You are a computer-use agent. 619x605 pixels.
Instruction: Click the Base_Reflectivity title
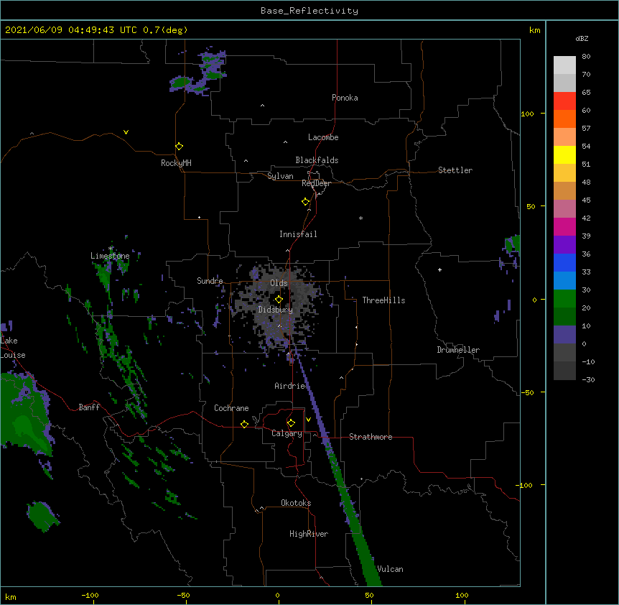tap(309, 11)
